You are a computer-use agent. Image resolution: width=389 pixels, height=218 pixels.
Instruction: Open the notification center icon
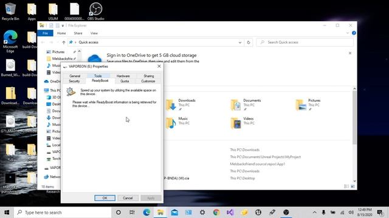[380, 213]
